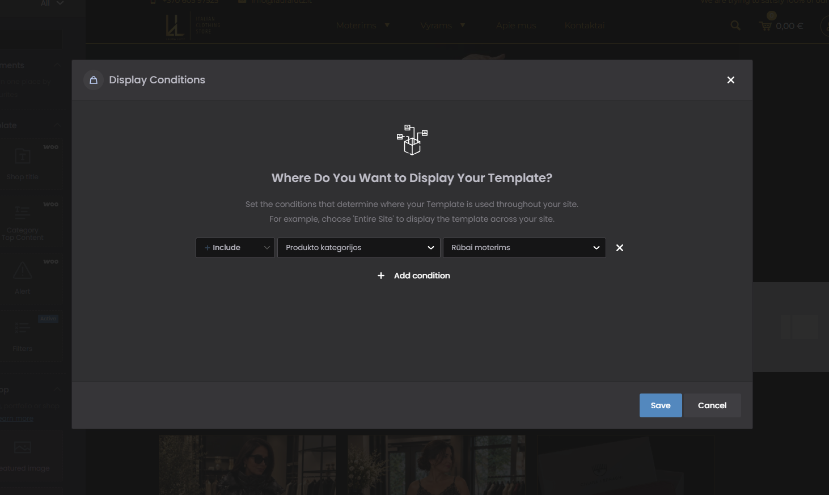Click the plus icon next to Add condition

click(x=381, y=276)
